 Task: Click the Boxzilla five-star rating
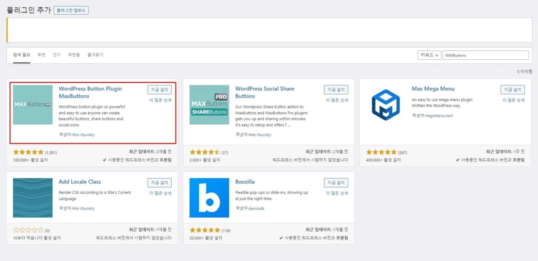(205, 230)
